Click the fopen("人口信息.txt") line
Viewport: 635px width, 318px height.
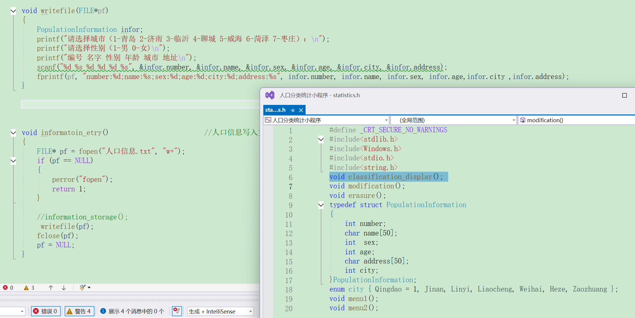click(x=111, y=151)
